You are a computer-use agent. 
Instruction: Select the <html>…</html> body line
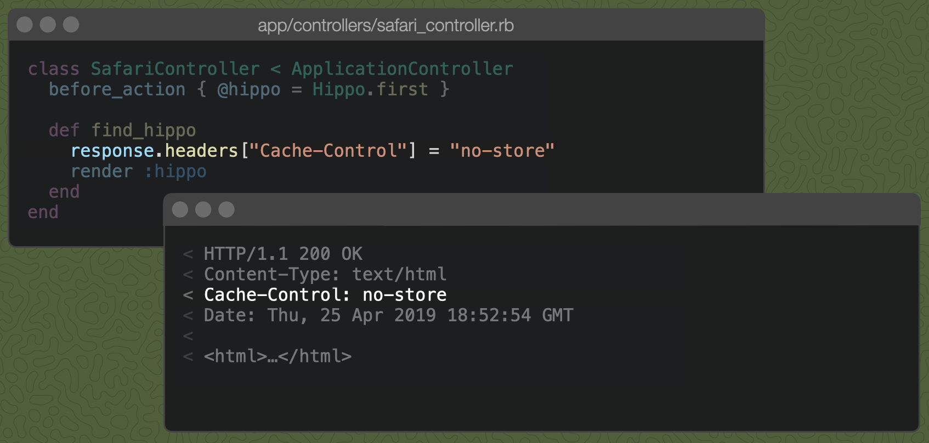(x=277, y=356)
